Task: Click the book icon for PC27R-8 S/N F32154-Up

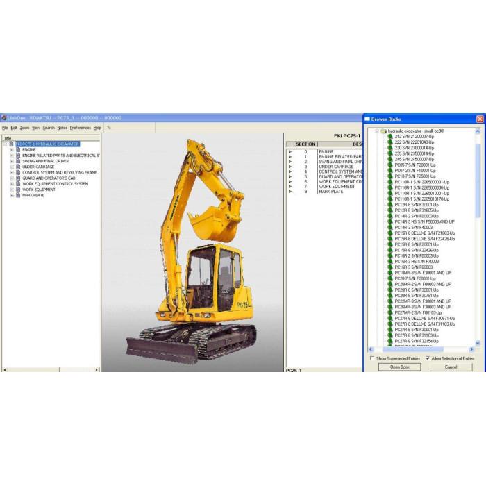Action: point(390,342)
